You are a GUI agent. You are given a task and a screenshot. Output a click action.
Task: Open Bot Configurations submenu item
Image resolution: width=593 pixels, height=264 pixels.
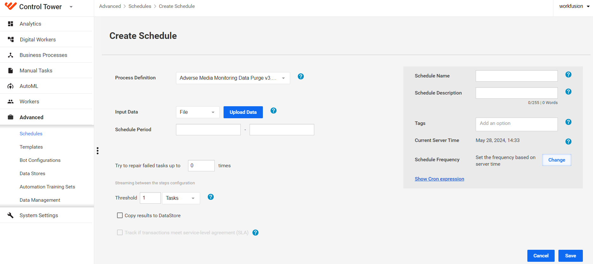40,160
